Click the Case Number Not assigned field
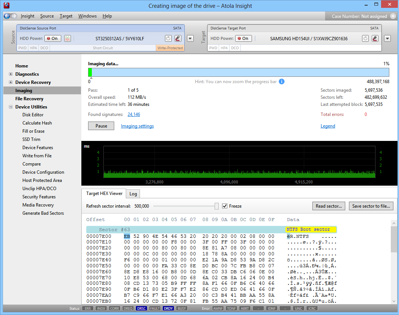 359,16
